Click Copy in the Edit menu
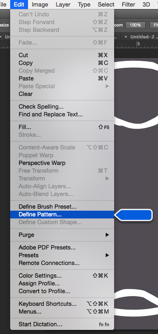158x334 pixels. click(x=62, y=63)
